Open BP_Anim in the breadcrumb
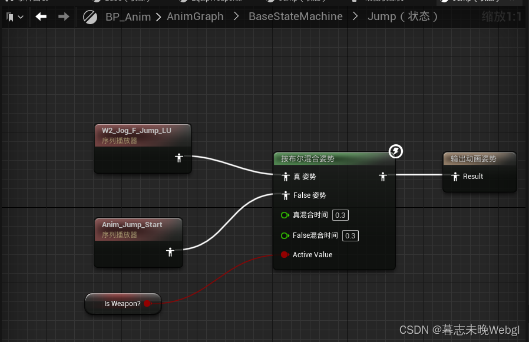Viewport: 529px width, 342px height. coord(128,16)
